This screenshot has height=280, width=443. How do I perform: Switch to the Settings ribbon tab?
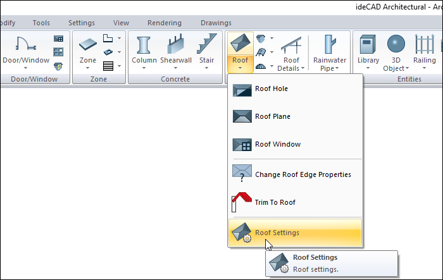click(82, 23)
